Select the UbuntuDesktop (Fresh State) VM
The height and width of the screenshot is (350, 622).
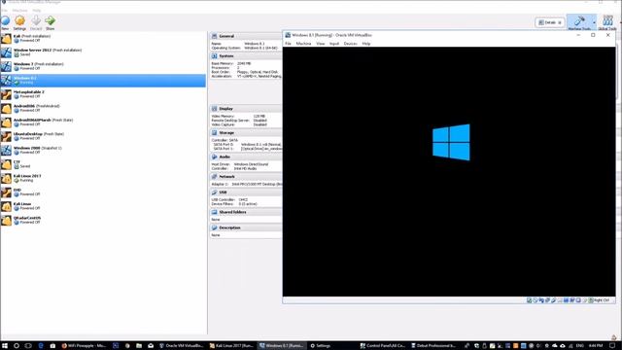[x=103, y=136]
